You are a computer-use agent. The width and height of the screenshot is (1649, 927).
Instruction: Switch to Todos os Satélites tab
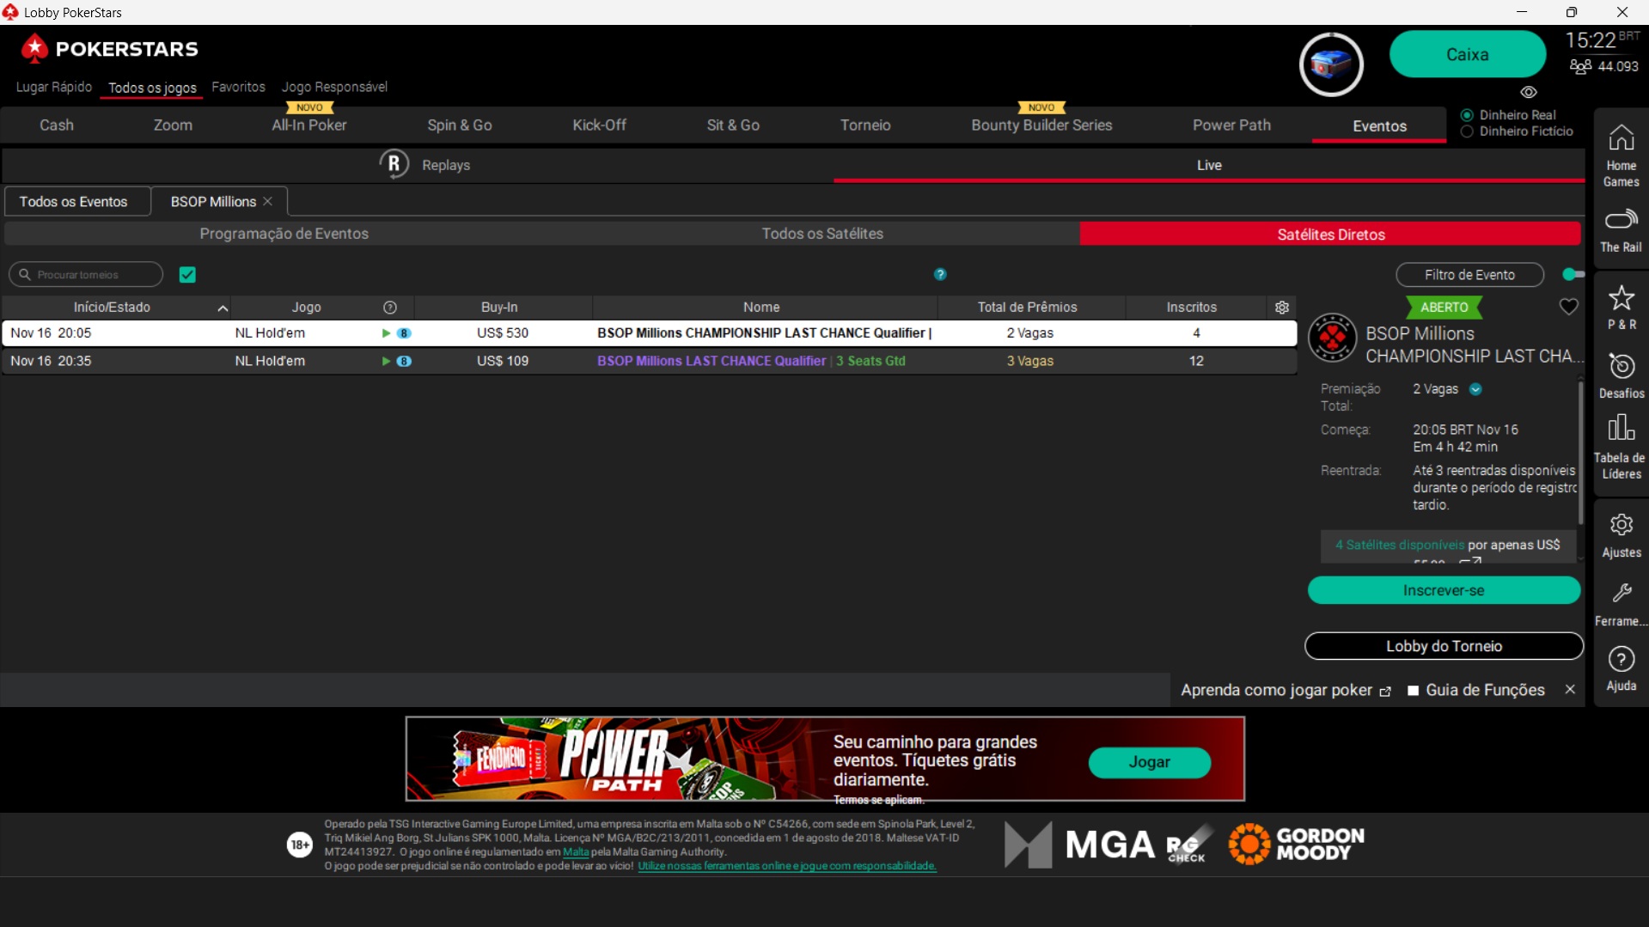click(822, 234)
